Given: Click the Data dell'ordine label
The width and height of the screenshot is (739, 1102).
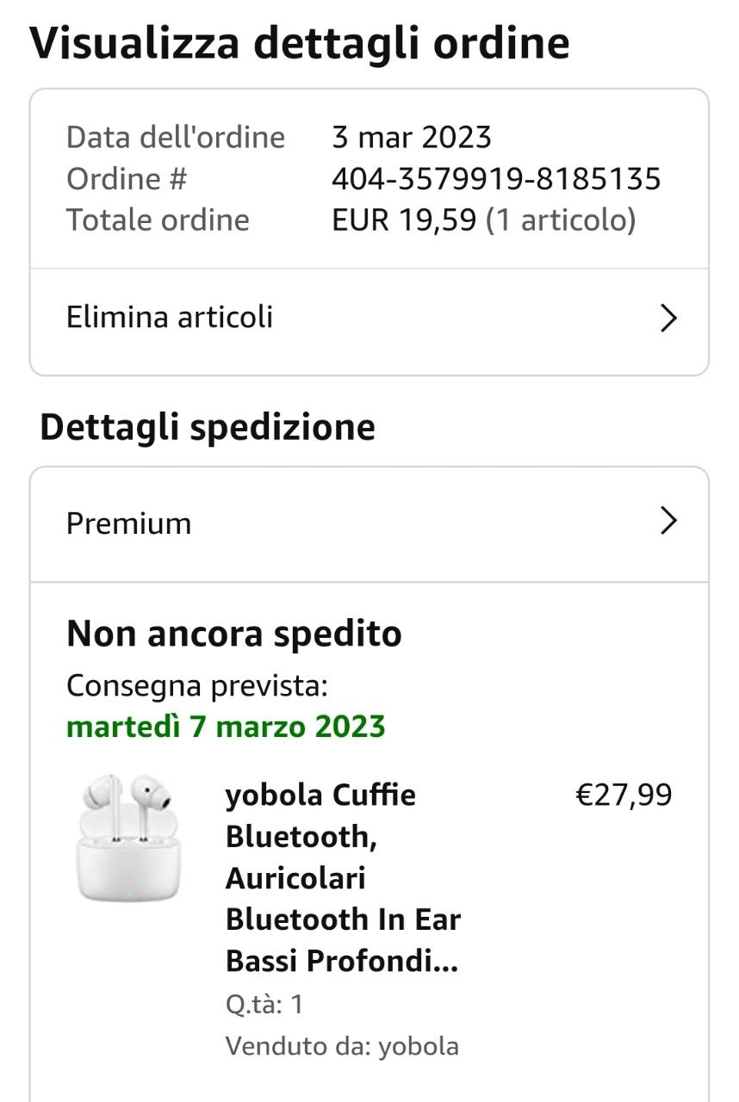Looking at the screenshot, I should pyautogui.click(x=176, y=138).
